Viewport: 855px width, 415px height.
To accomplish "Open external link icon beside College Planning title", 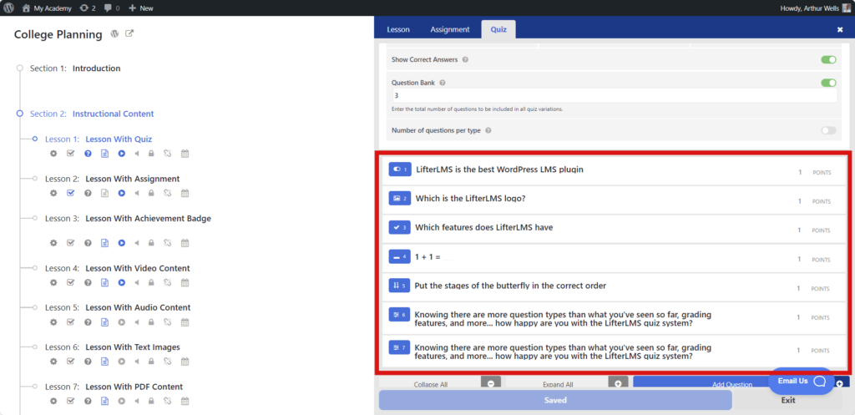I will [x=129, y=33].
